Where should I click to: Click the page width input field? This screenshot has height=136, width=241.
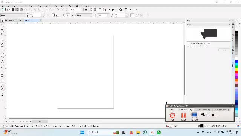tap(36, 14)
